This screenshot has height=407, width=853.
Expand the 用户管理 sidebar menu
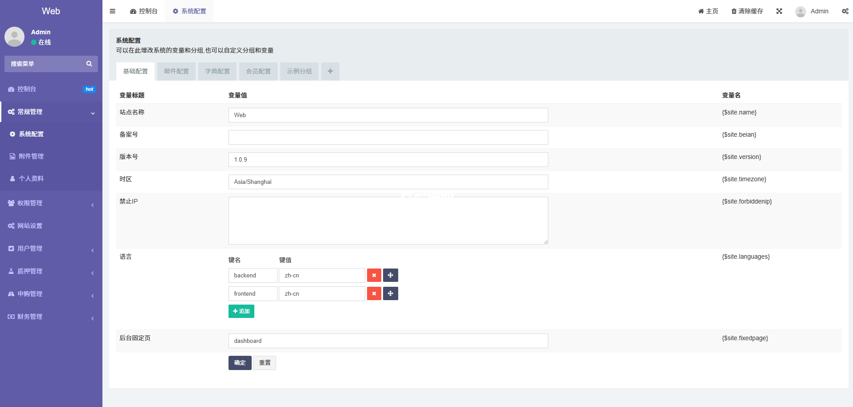click(51, 248)
